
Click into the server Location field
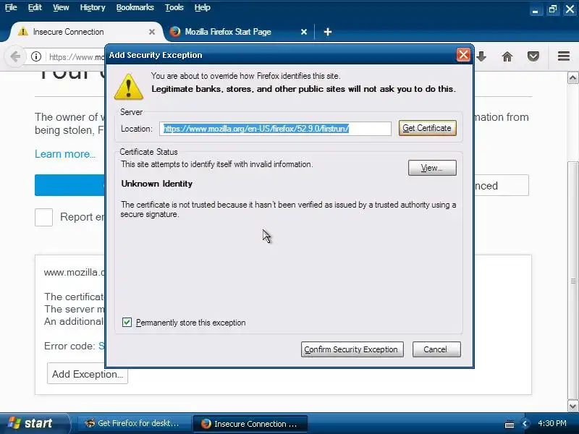(275, 129)
